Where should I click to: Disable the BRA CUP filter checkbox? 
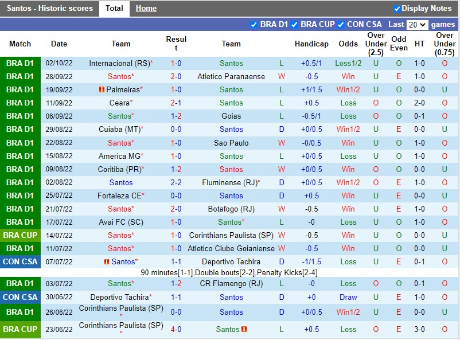[294, 25]
